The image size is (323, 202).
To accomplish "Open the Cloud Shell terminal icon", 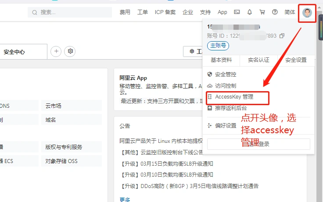I will point(237,12).
